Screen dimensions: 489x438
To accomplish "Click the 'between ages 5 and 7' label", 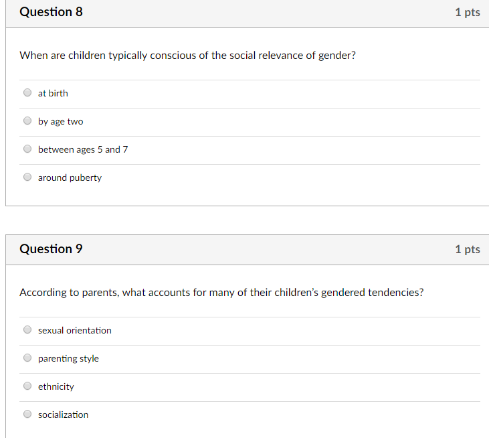I will (x=83, y=149).
